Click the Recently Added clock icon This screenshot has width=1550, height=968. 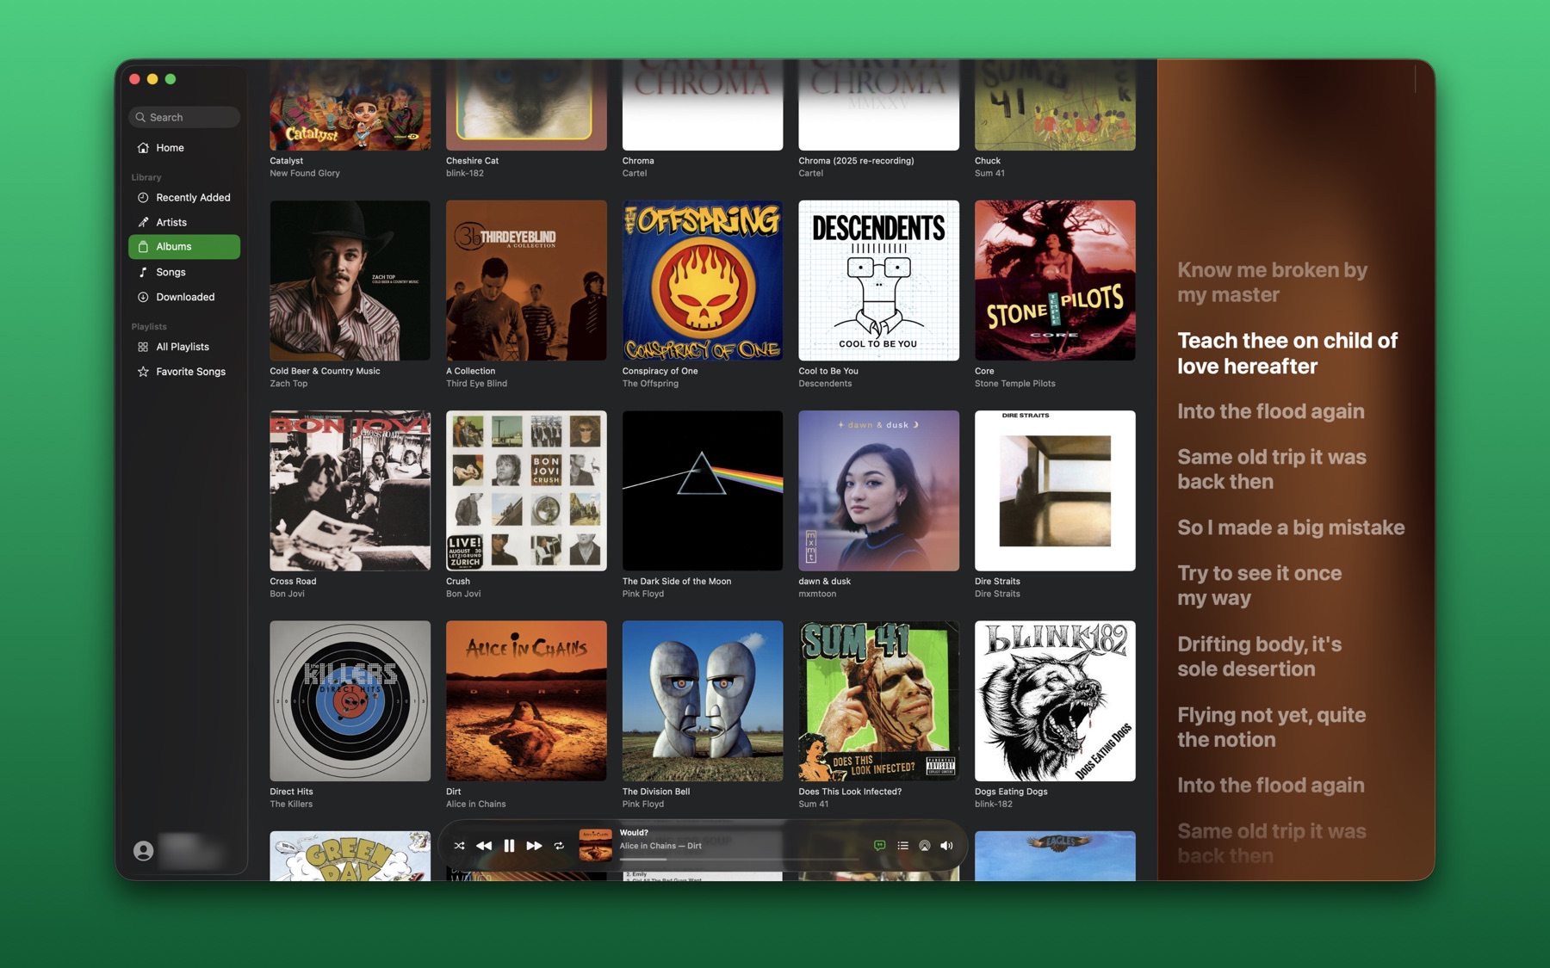point(143,198)
